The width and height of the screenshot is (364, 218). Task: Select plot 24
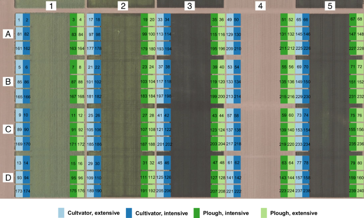click(x=151, y=67)
